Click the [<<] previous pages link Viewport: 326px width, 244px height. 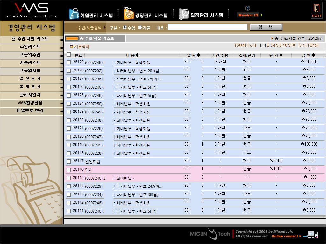tap(252, 45)
